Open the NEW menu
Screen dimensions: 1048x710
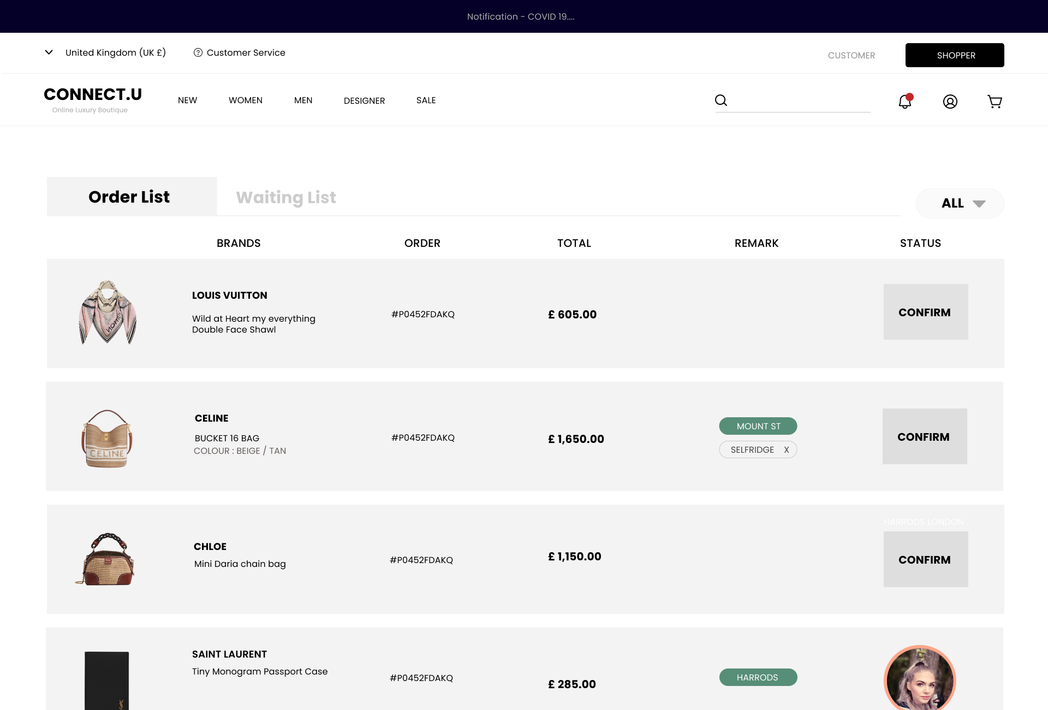187,100
